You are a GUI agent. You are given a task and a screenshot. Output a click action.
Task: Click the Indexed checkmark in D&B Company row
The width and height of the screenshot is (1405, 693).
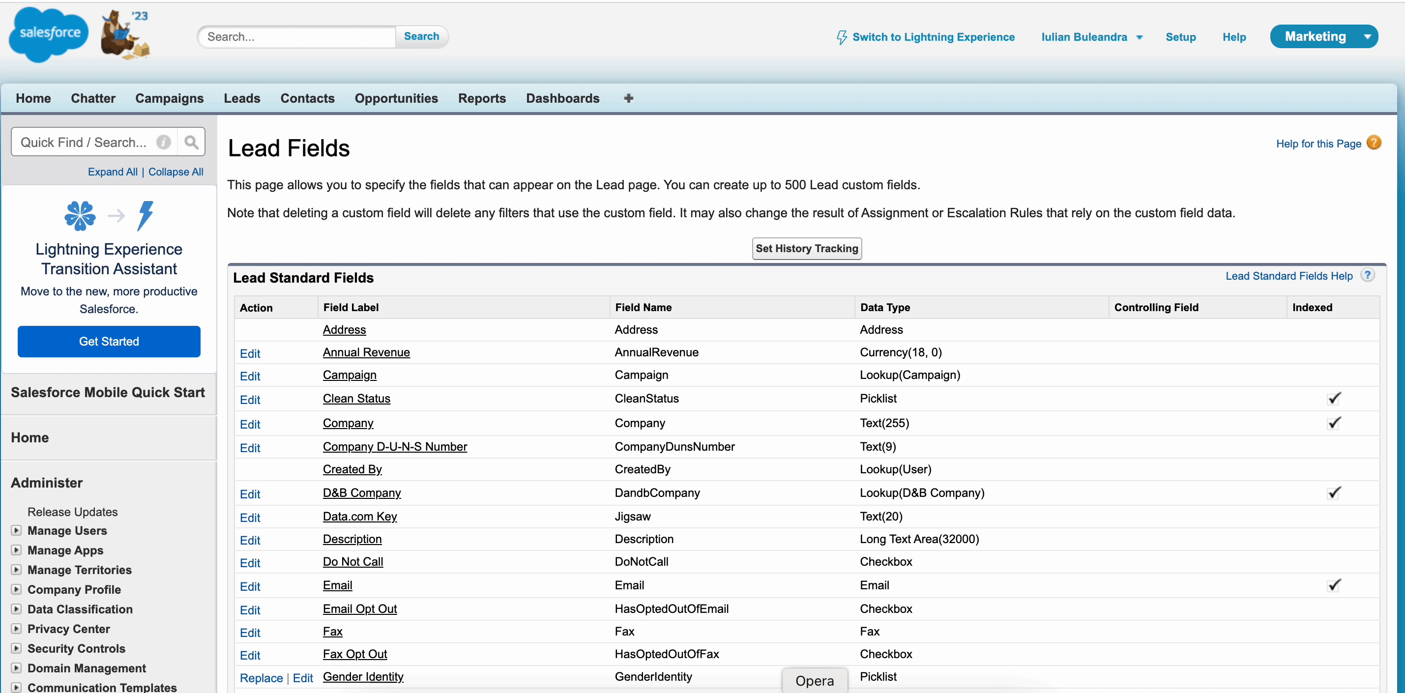1334,493
